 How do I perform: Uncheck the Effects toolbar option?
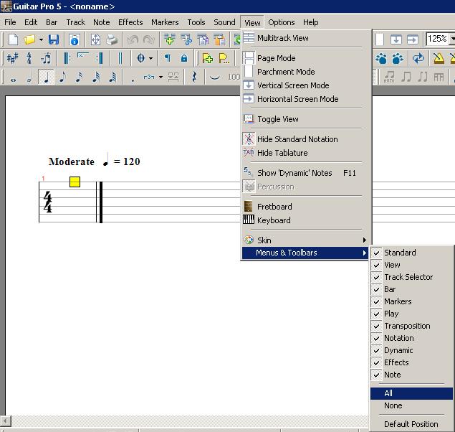click(411, 362)
